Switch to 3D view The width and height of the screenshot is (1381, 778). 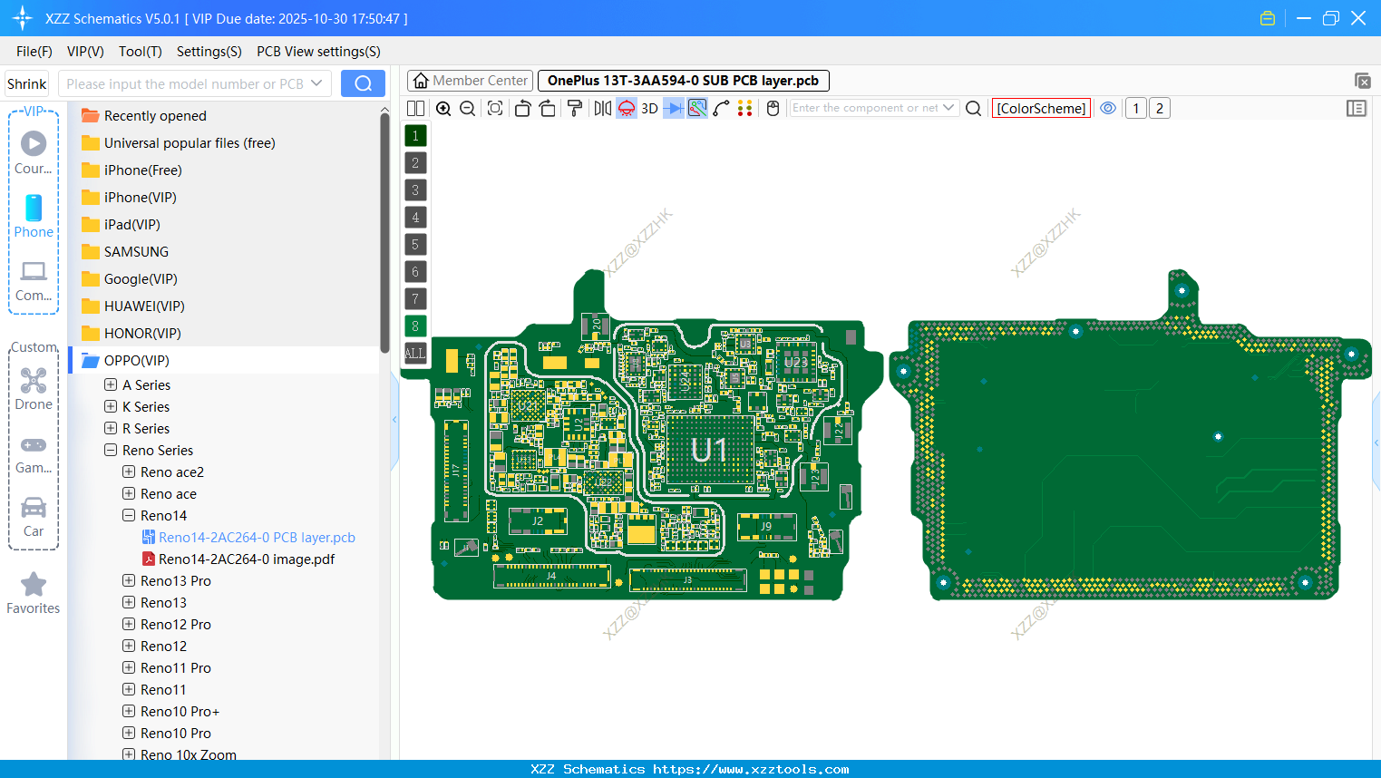[649, 109]
